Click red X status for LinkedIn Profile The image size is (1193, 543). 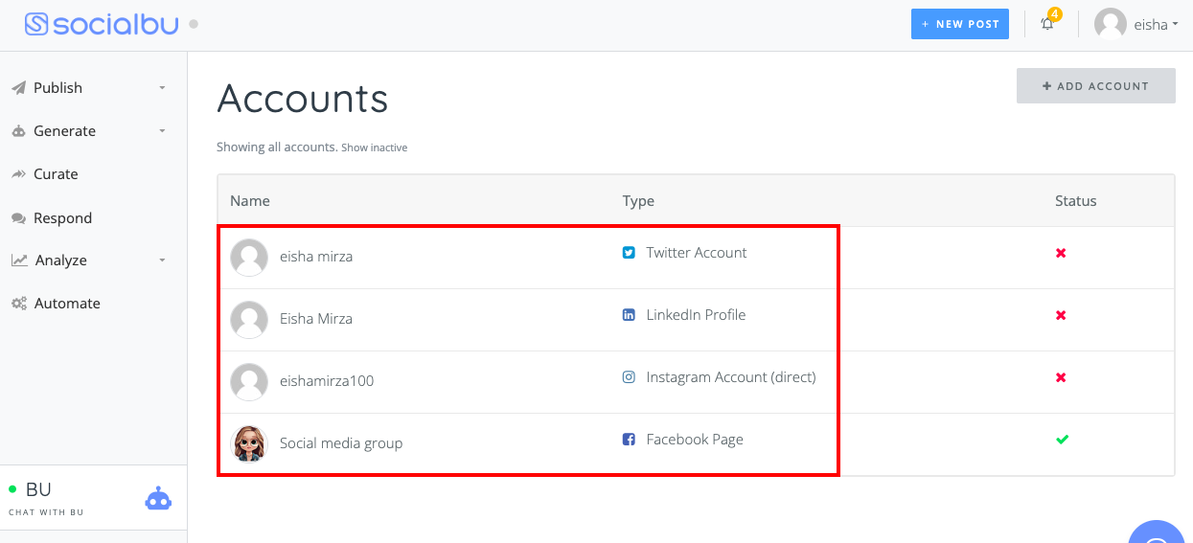(x=1061, y=315)
